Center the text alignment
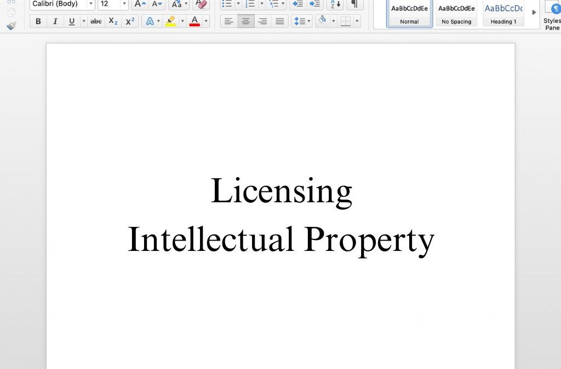 click(x=246, y=21)
